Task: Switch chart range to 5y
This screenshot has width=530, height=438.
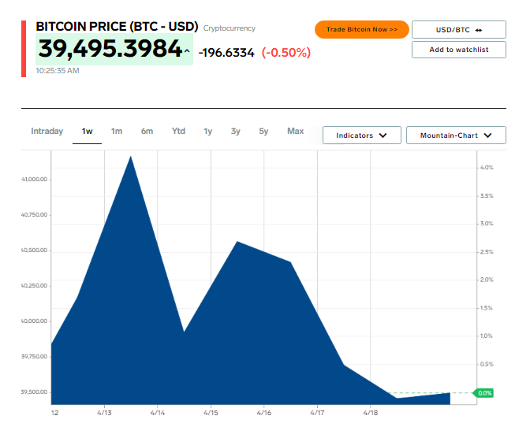Action: tap(263, 131)
